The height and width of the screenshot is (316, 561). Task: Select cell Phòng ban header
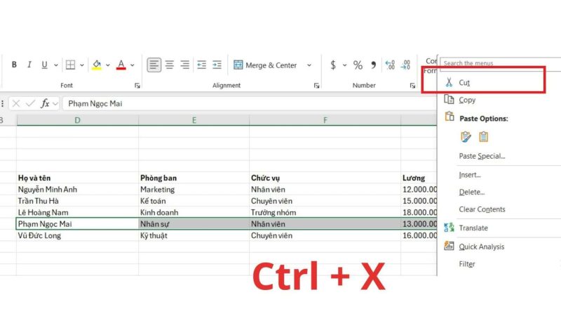click(x=194, y=178)
